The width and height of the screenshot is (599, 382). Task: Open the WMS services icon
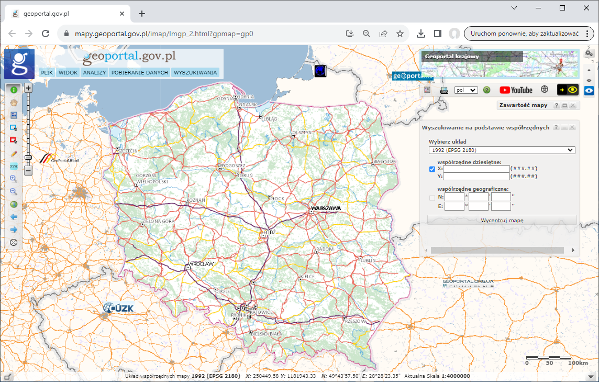[443, 90]
